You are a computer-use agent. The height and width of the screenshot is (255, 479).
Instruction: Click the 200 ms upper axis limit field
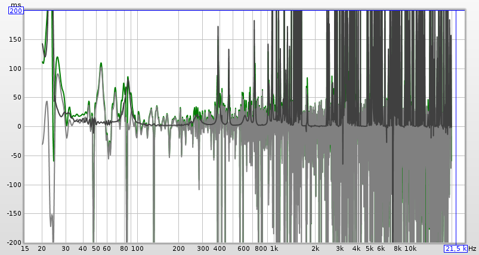(x=16, y=11)
